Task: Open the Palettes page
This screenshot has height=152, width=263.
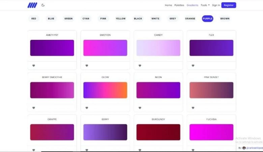Action: 179,5
